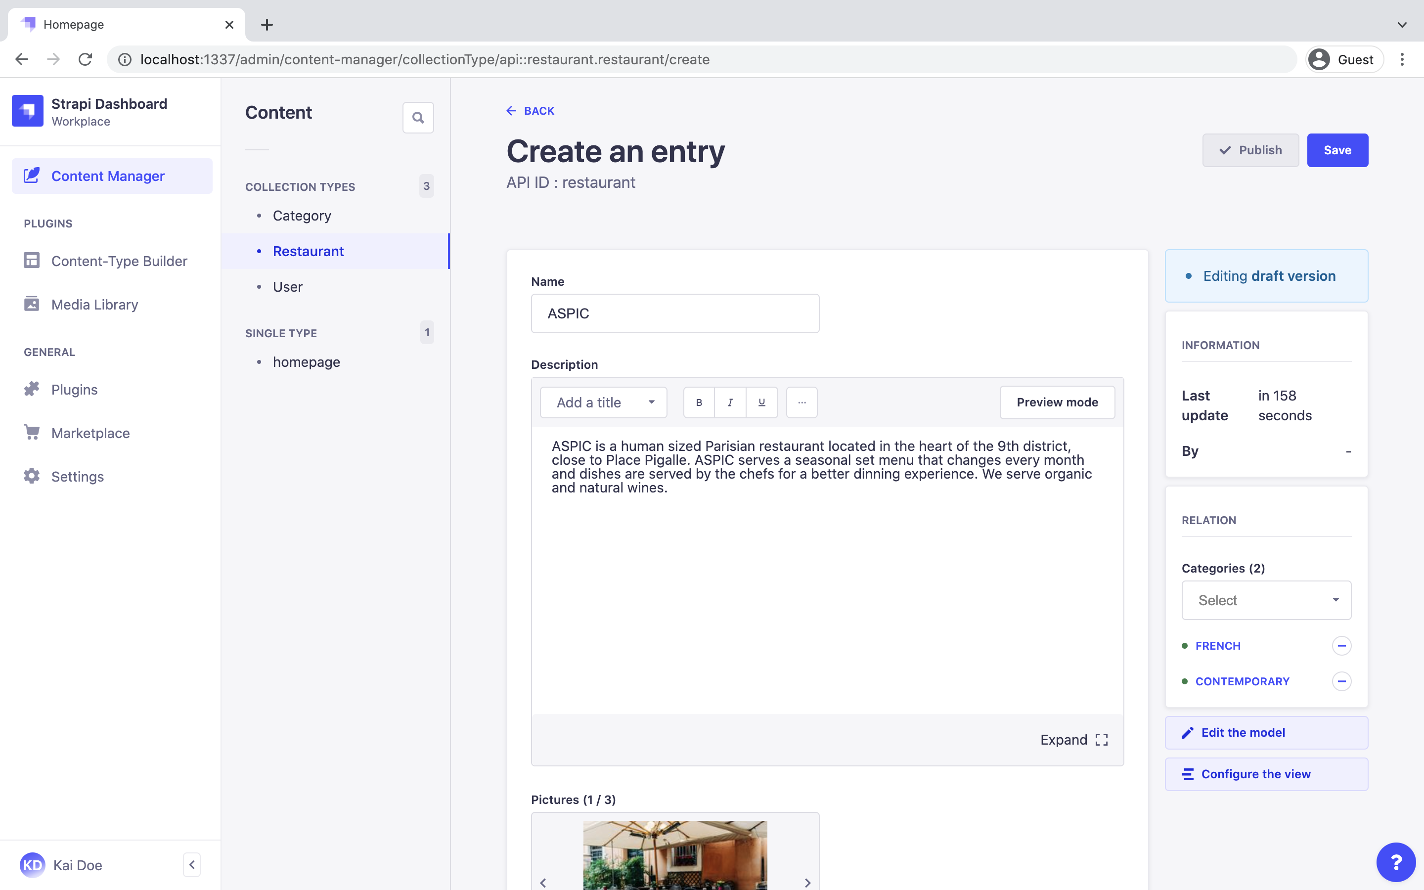
Task: Toggle bold formatting on description text
Action: [698, 402]
